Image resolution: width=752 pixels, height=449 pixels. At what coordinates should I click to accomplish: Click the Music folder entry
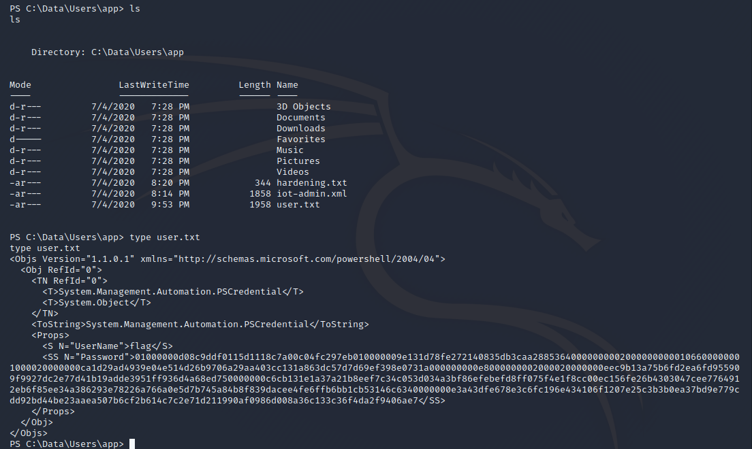289,150
